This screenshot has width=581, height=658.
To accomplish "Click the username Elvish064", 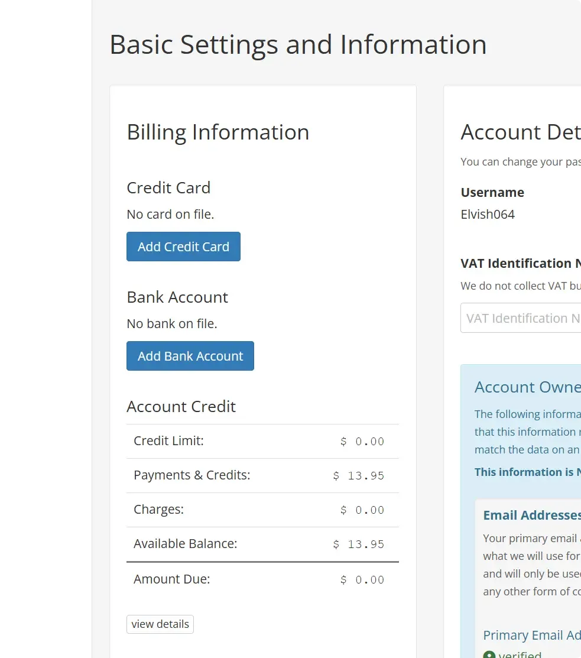I will (488, 214).
